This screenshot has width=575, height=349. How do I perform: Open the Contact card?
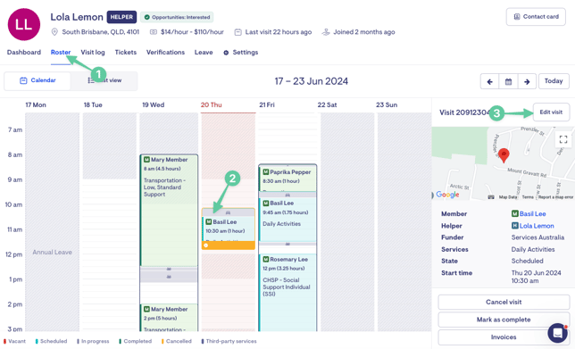tap(536, 17)
